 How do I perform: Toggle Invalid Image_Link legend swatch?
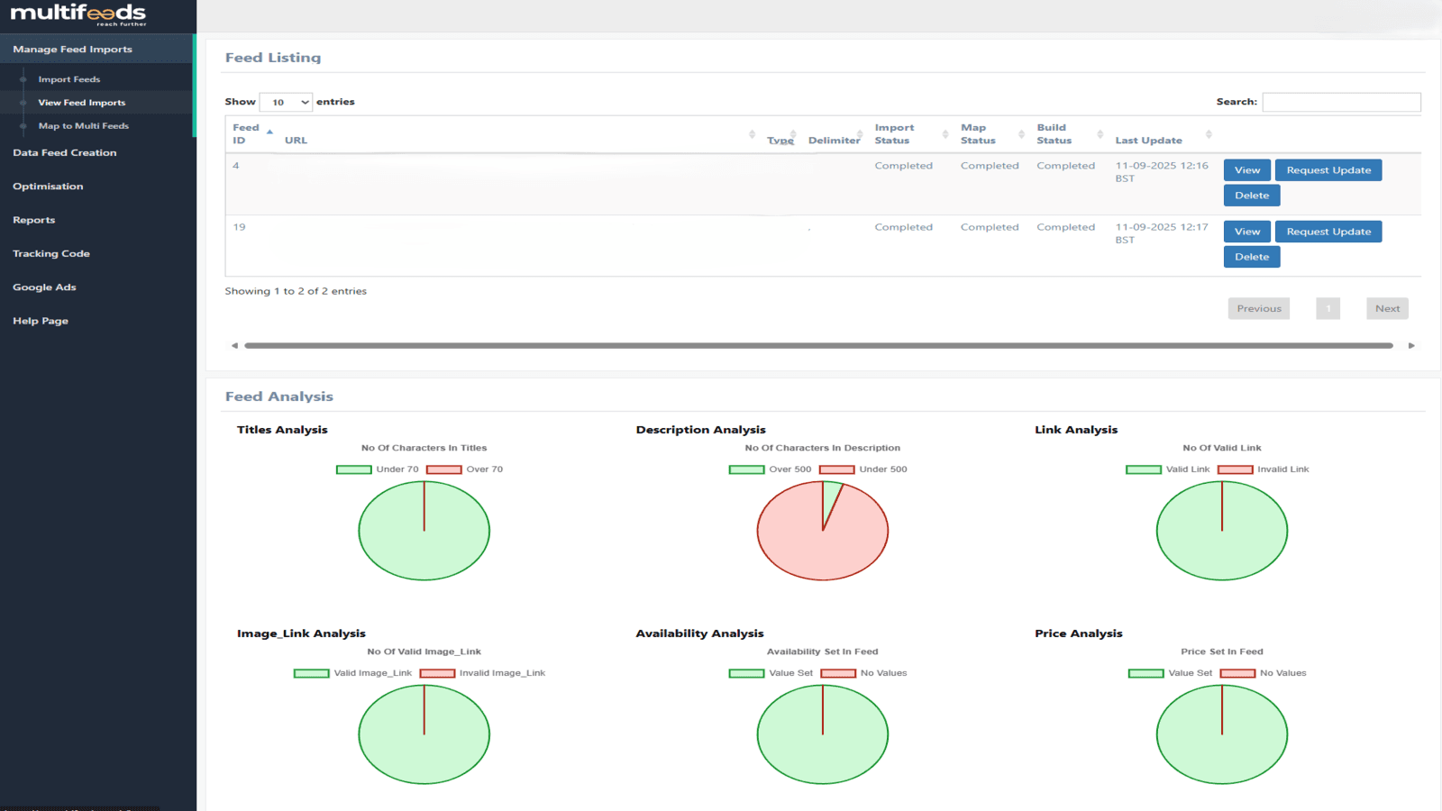click(x=437, y=673)
